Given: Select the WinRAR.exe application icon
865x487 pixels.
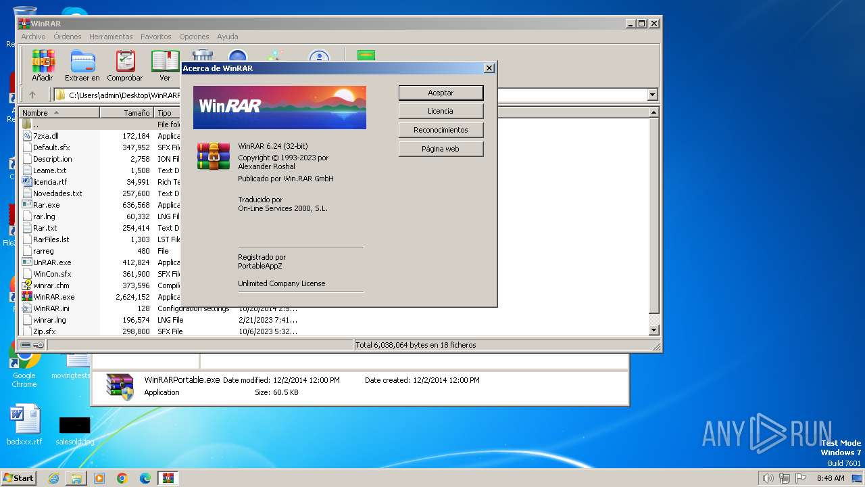Looking at the screenshot, I should pos(27,297).
